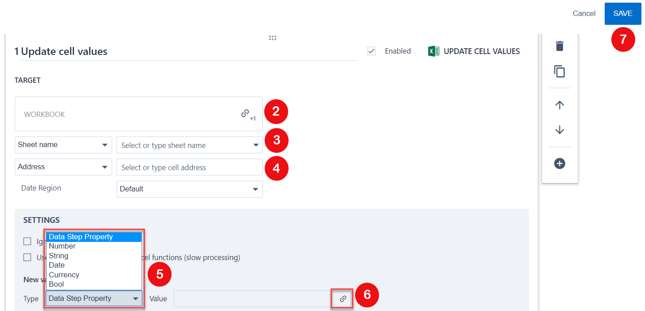The image size is (645, 311).
Task: Click the trash delete step icon
Action: pos(559,46)
